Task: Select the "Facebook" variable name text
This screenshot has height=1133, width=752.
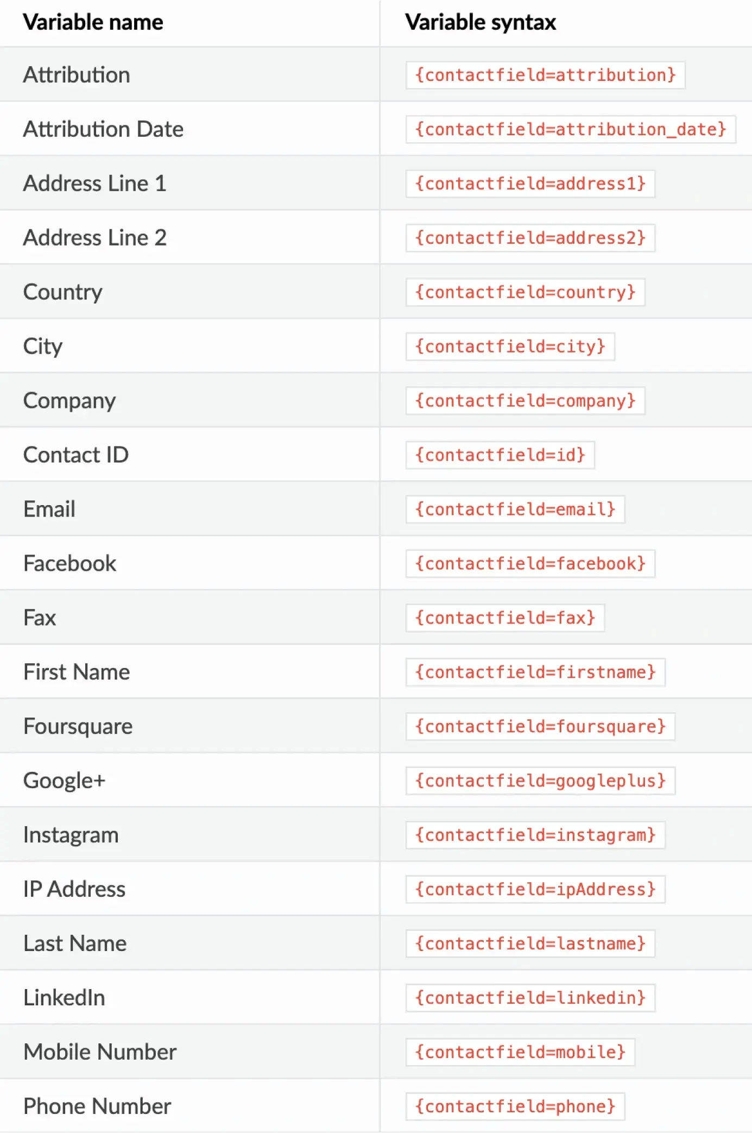Action: (69, 563)
